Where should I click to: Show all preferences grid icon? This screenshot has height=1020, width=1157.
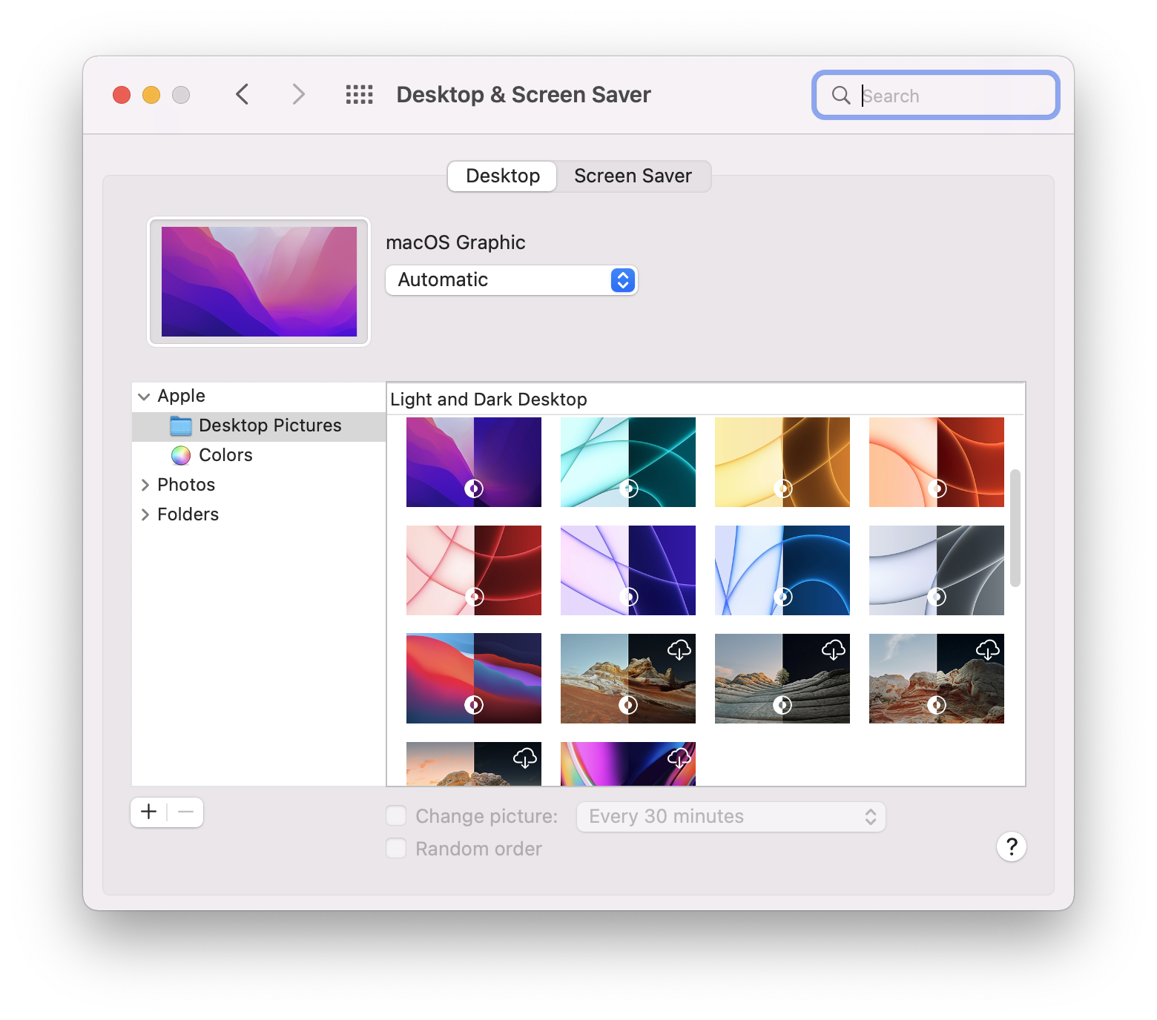359,94
